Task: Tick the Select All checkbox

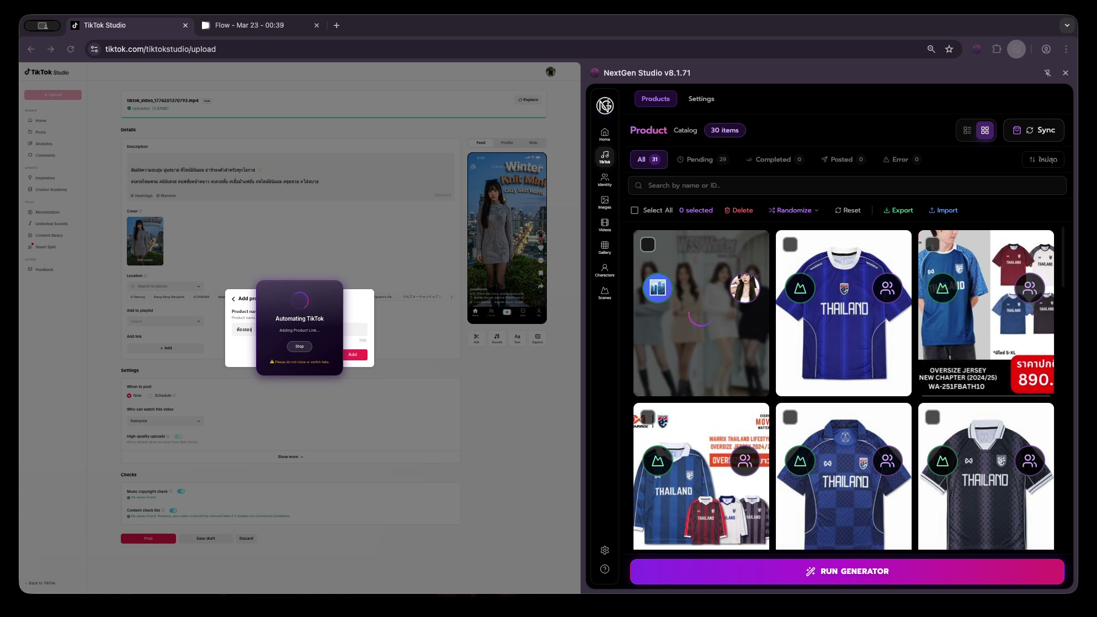Action: [x=635, y=210]
